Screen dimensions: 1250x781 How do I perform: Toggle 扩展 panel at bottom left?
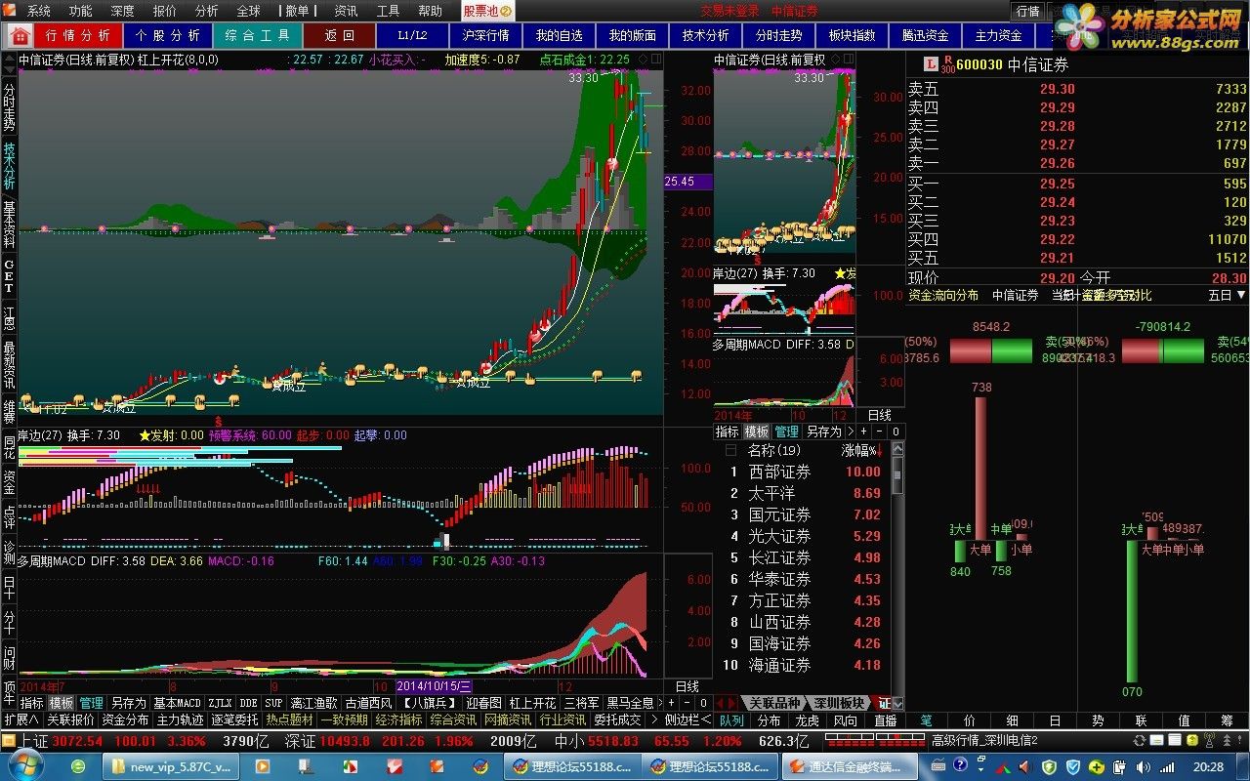coord(21,720)
